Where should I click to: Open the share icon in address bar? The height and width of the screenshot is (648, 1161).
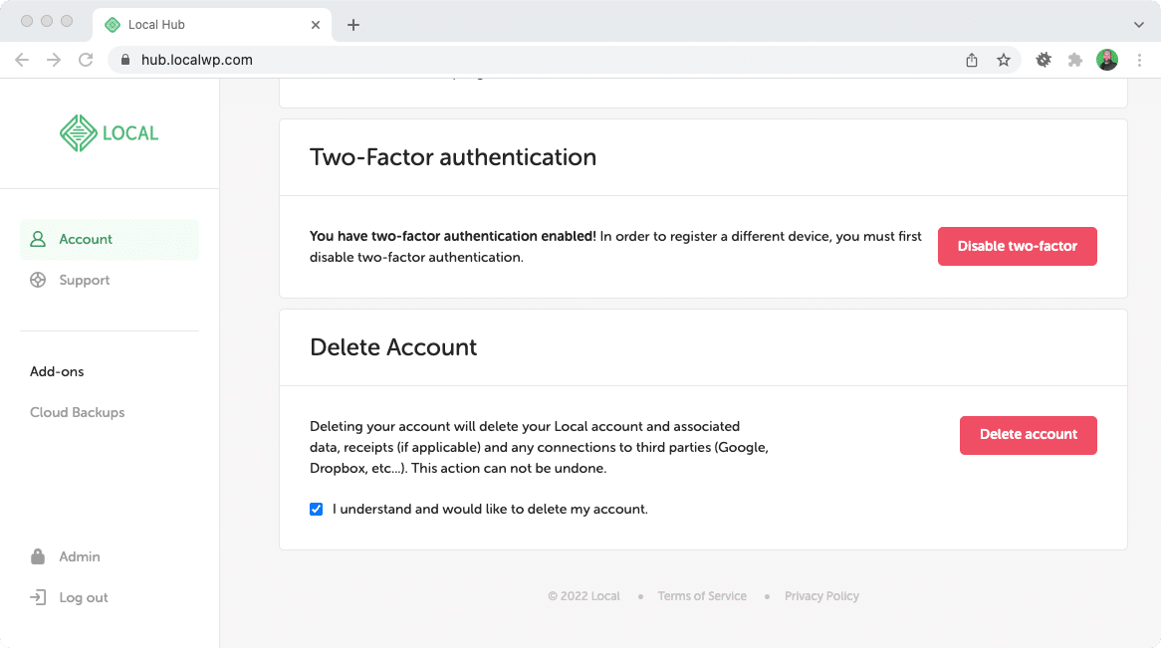click(x=971, y=60)
